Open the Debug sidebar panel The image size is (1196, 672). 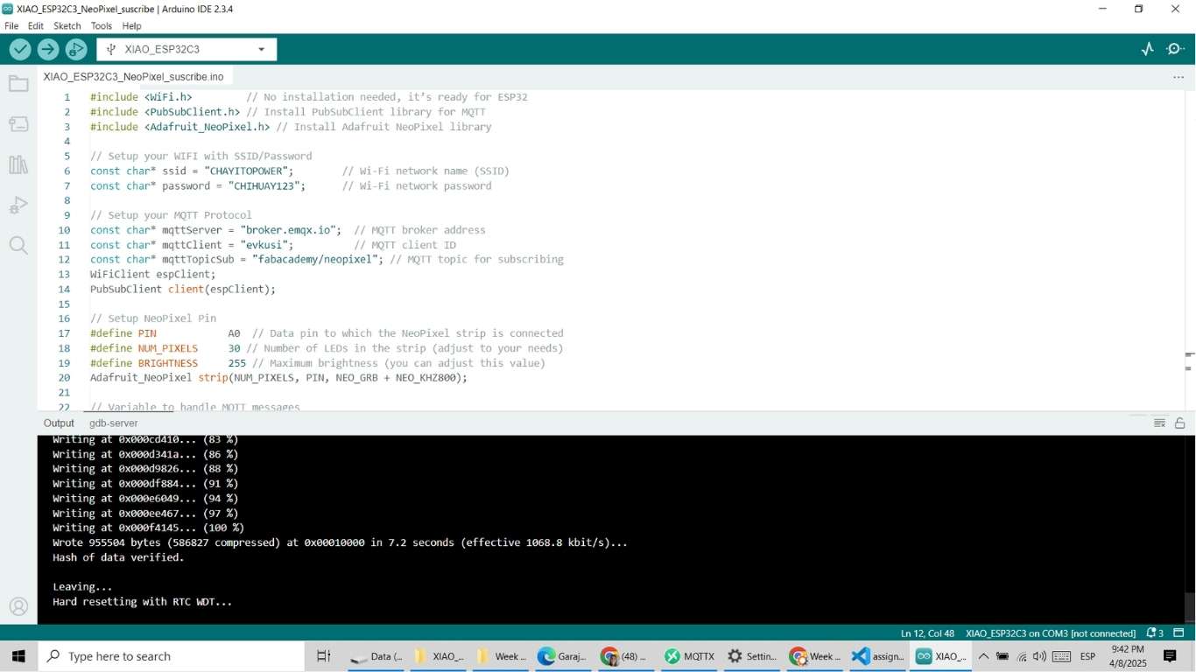(x=18, y=206)
